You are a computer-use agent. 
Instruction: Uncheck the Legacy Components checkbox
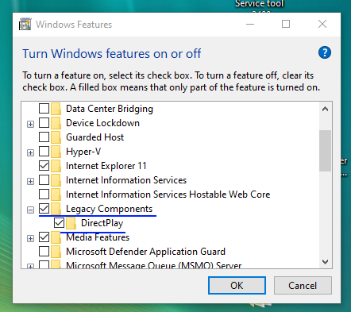(44, 209)
